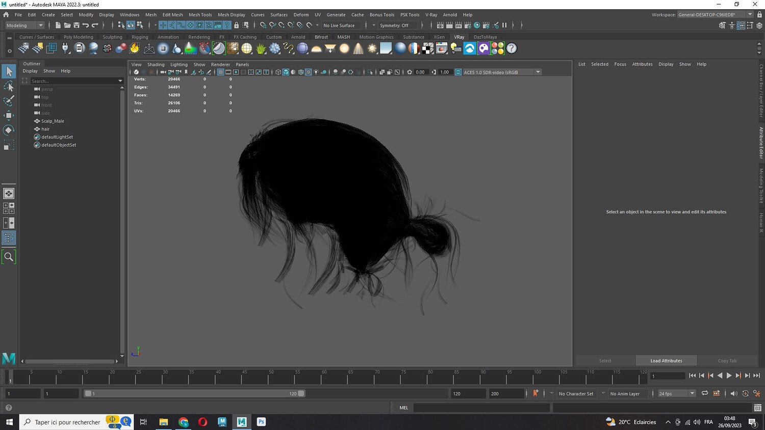The image size is (765, 430).
Task: Switch to the Arnold shelf tab
Action: [x=298, y=37]
